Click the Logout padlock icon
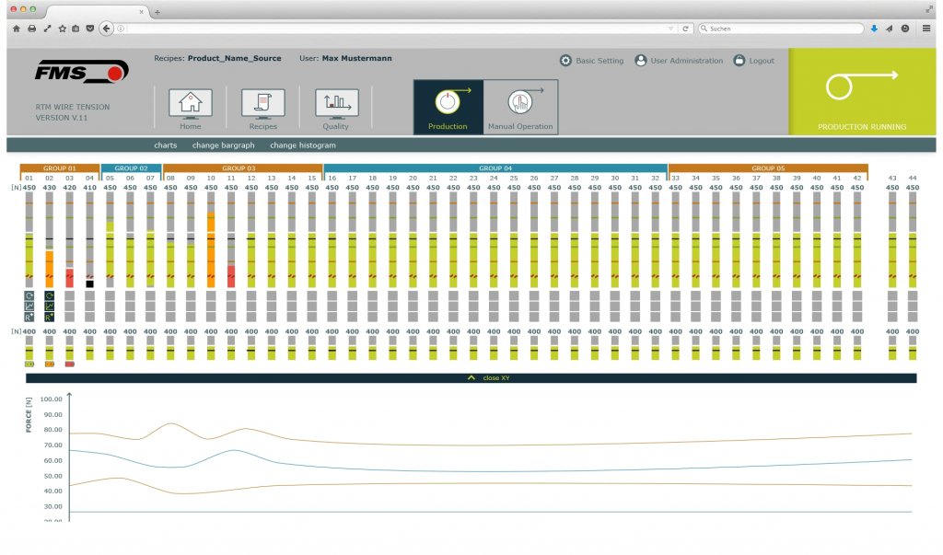The image size is (943, 555). click(x=739, y=61)
